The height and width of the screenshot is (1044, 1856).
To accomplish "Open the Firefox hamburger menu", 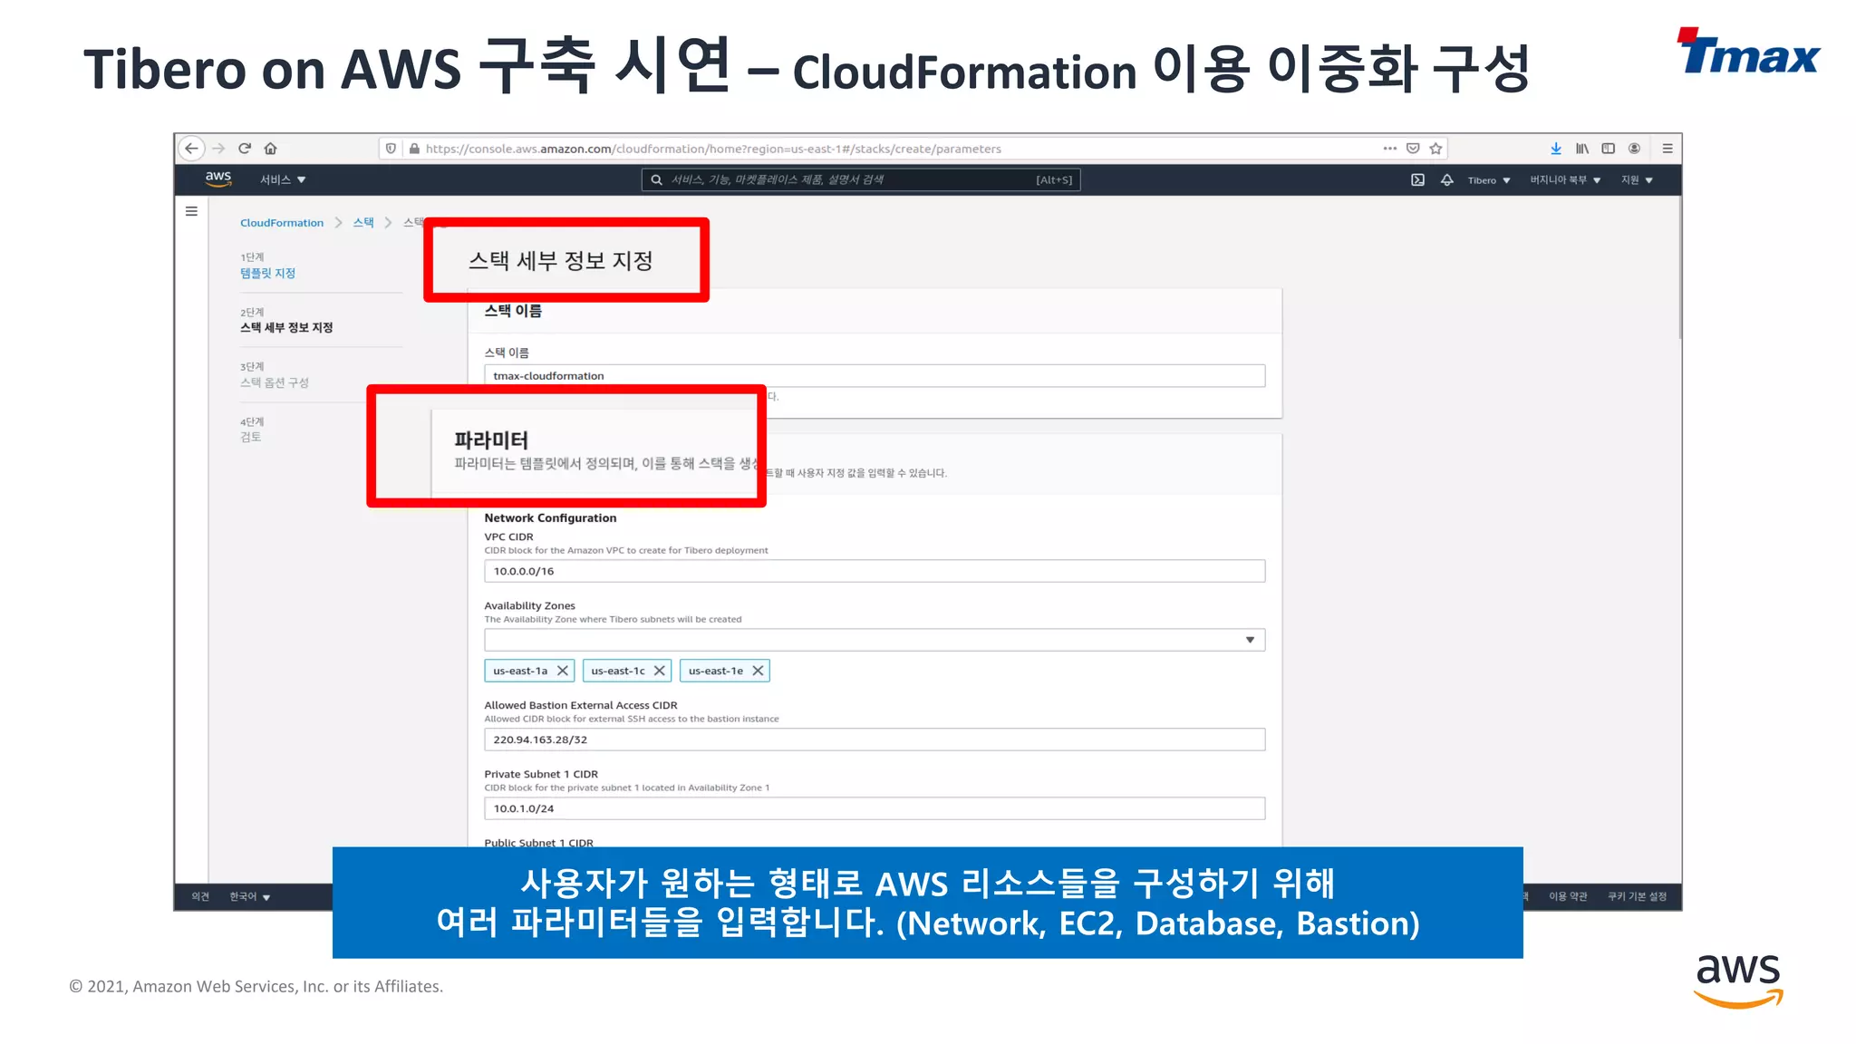I will click(1667, 149).
